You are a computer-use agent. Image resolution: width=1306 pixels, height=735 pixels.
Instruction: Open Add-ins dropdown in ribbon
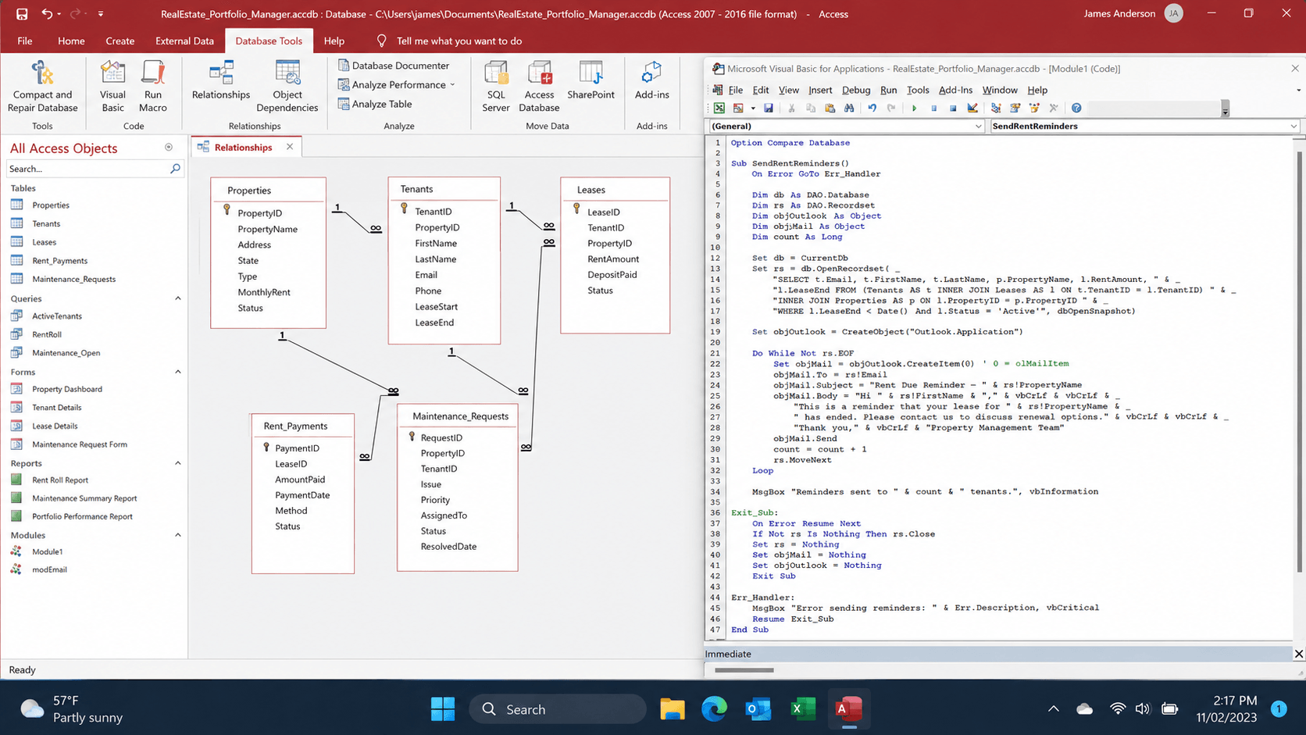coord(651,80)
